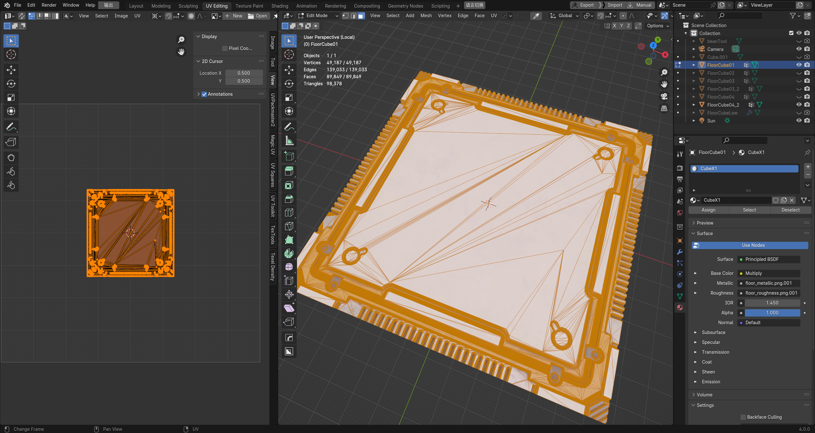The width and height of the screenshot is (815, 433).
Task: Toggle camera view button in viewport
Action: tap(664, 96)
